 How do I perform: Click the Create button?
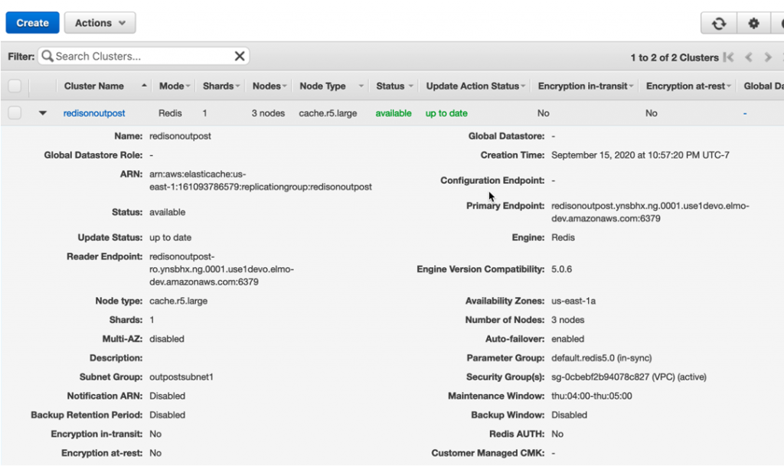(32, 23)
